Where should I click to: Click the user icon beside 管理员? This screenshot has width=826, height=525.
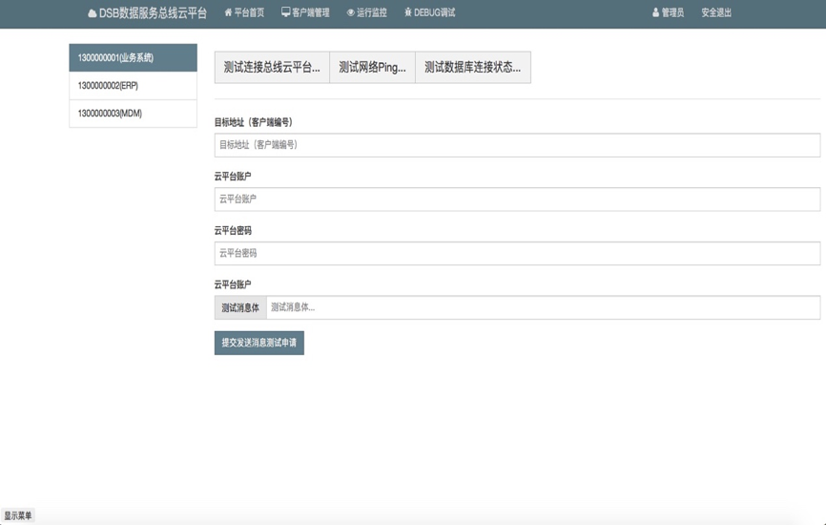[656, 12]
